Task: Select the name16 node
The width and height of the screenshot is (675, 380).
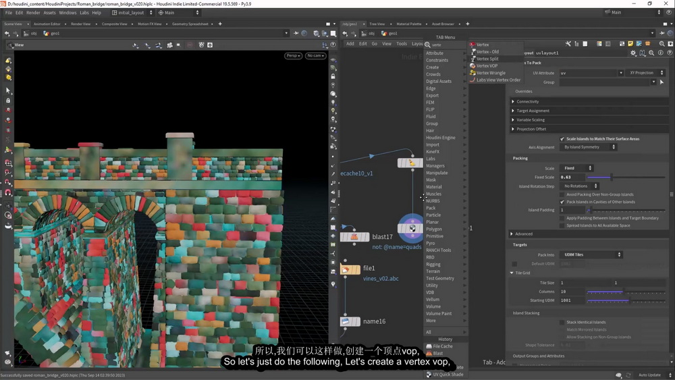Action: point(350,321)
